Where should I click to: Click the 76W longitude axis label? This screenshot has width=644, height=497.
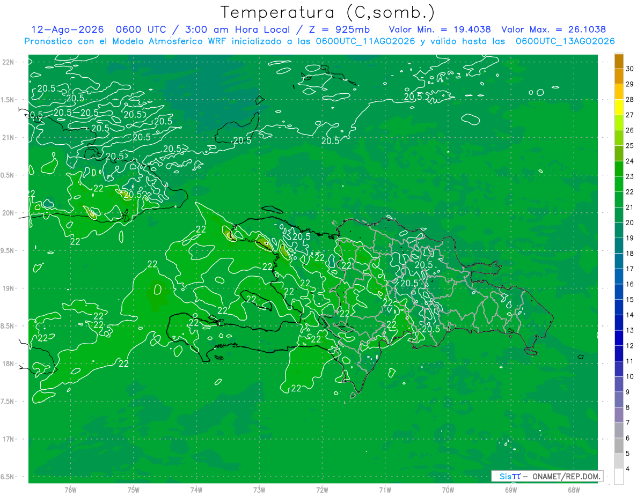click(70, 489)
